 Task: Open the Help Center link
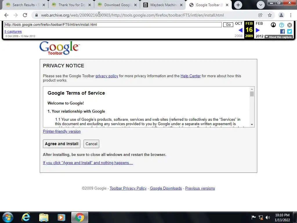click(191, 76)
